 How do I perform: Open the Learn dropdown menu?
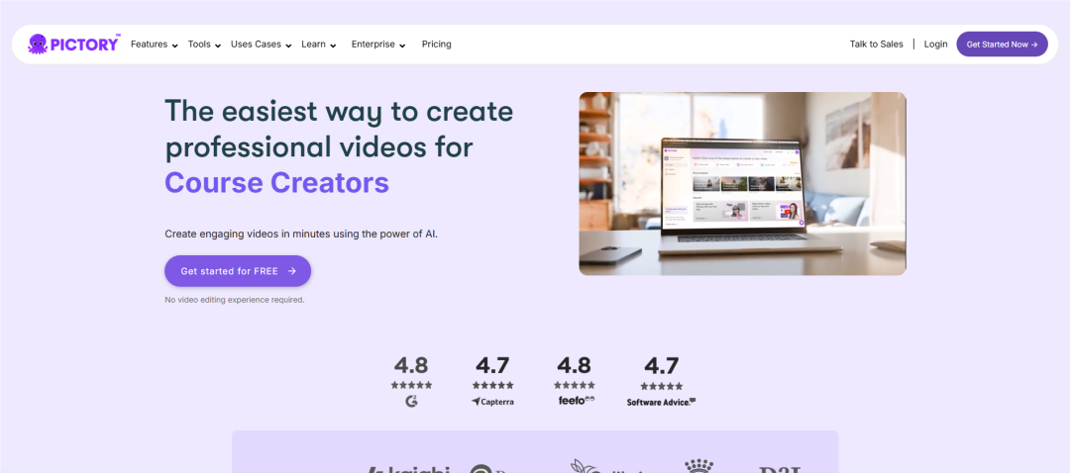(319, 45)
